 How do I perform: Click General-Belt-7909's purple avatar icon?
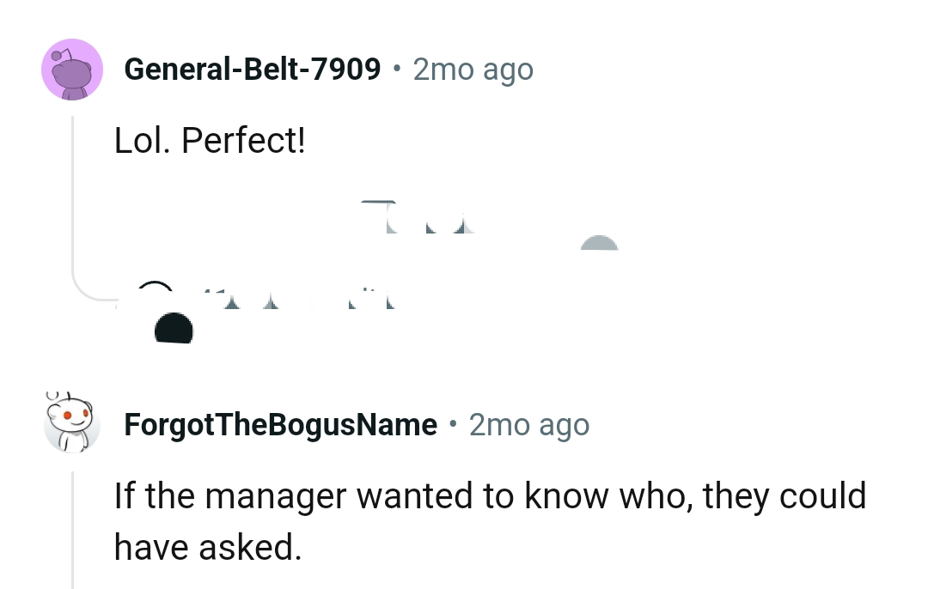72,70
